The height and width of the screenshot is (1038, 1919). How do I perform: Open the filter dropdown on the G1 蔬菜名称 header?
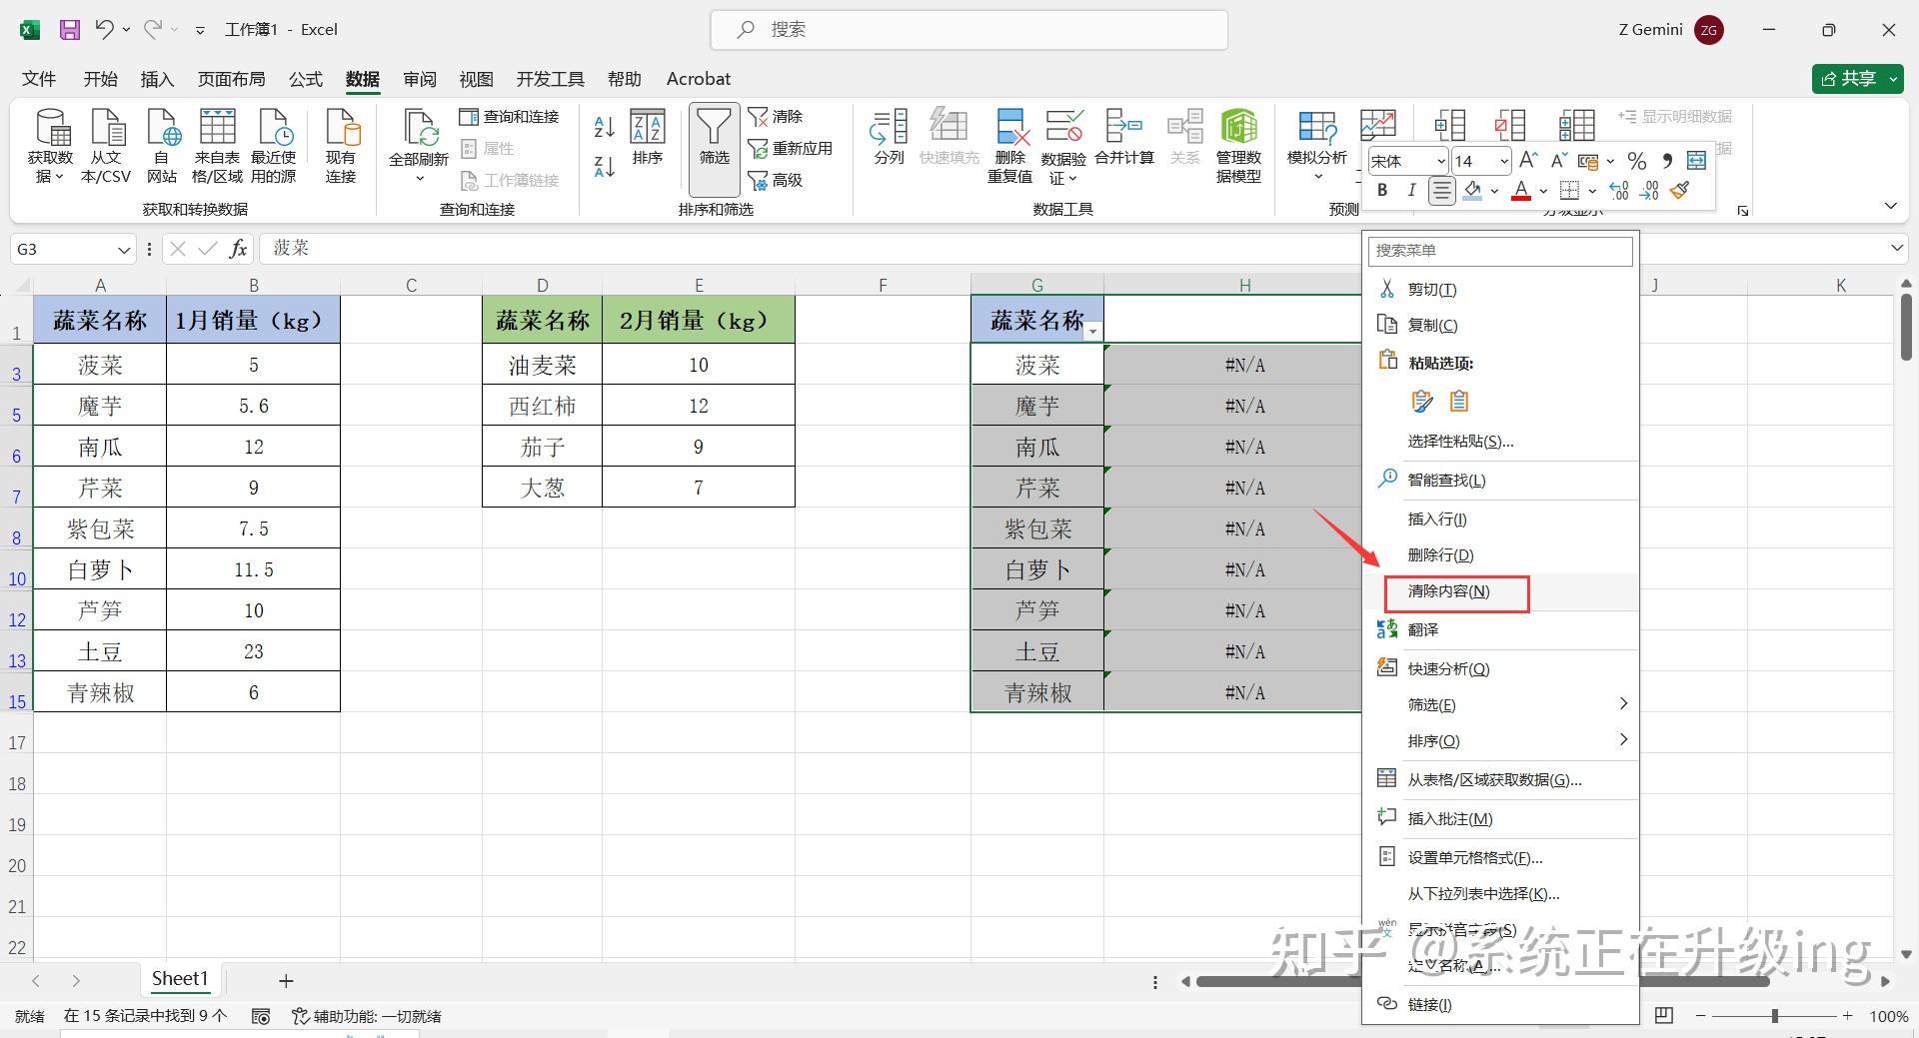coord(1093,331)
